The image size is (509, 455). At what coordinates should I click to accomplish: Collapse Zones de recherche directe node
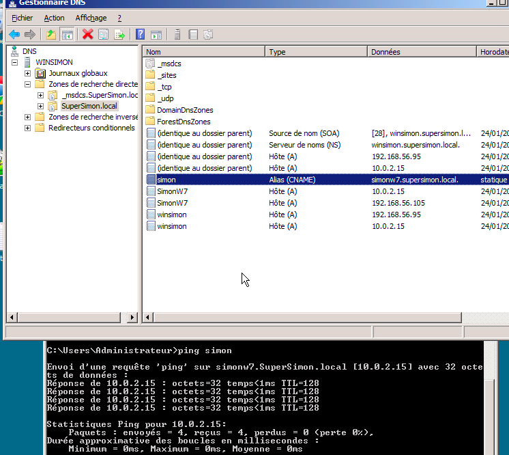[27, 85]
